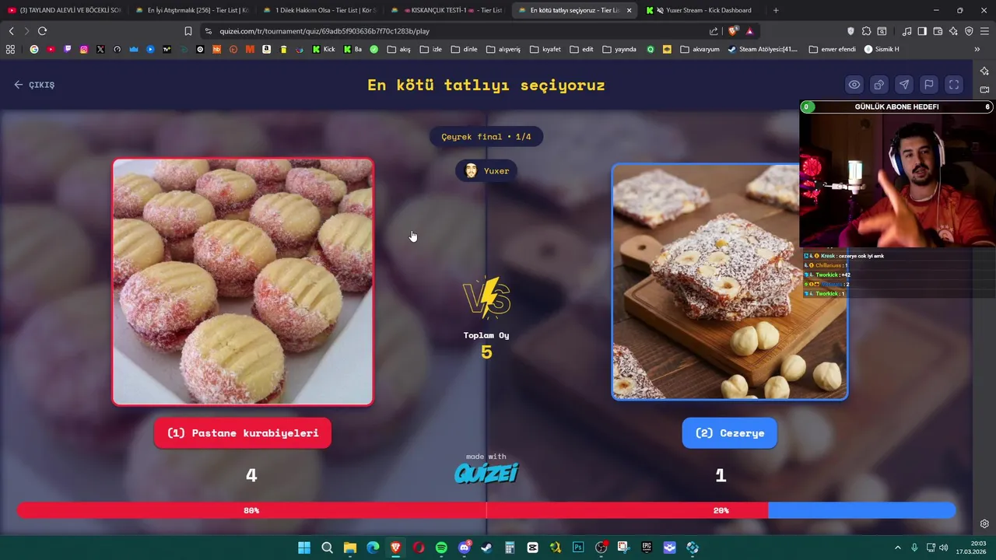This screenshot has height=560, width=996.
Task: Select the Pastane kurabiyeleri cookie image
Action: click(243, 282)
